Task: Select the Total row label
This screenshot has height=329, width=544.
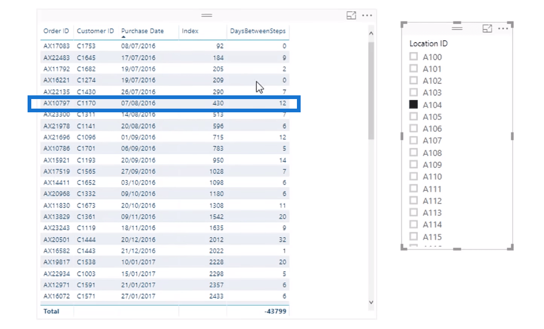Action: click(51, 312)
